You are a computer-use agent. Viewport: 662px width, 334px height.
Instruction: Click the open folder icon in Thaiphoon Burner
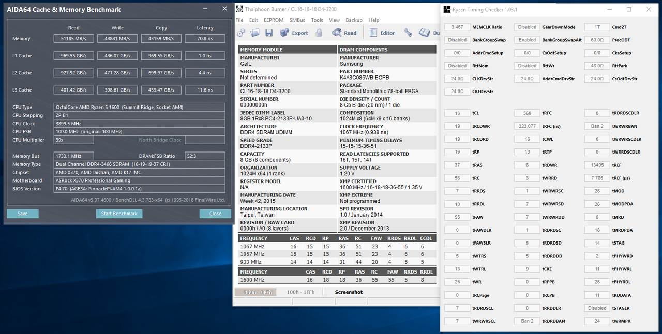[255, 33]
